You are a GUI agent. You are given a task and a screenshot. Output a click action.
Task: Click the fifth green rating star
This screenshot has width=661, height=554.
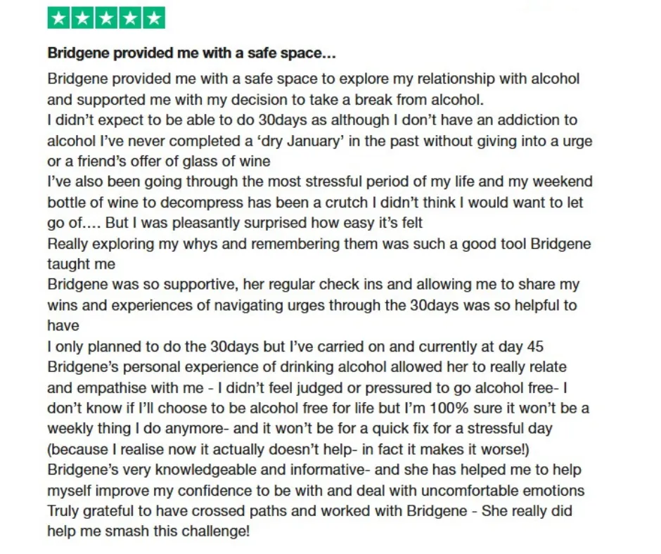coord(154,18)
